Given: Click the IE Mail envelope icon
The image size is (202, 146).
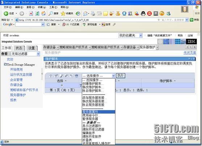Looking at the screenshot, I should [85, 13].
